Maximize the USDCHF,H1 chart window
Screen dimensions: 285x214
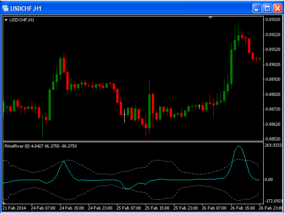[x=267, y=8]
